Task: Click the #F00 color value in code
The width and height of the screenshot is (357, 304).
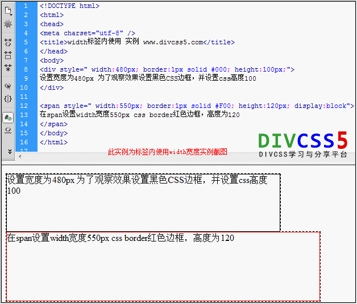Action: click(x=223, y=106)
